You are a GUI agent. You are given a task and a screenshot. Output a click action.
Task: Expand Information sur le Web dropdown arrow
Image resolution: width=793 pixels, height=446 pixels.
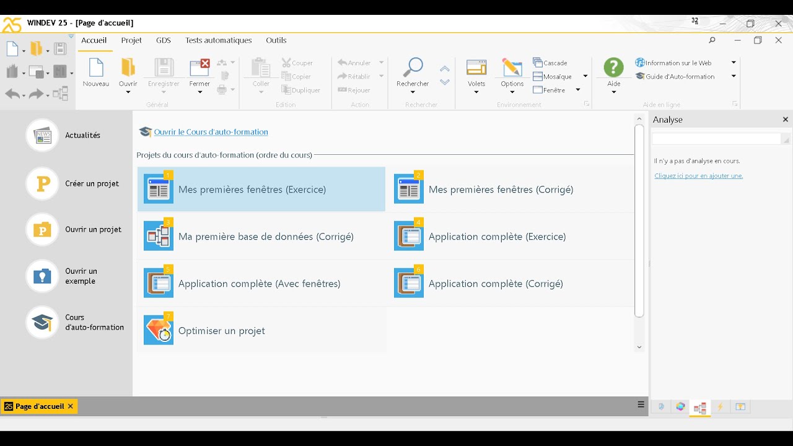pos(734,63)
